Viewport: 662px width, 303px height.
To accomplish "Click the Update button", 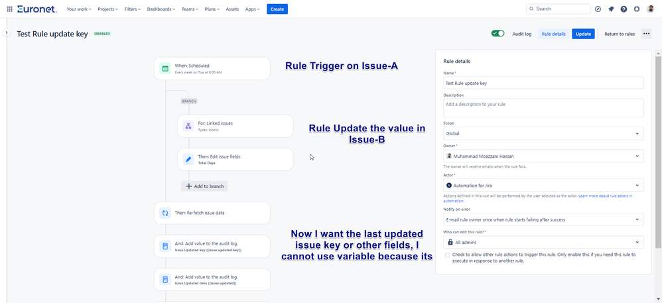I will tap(583, 34).
